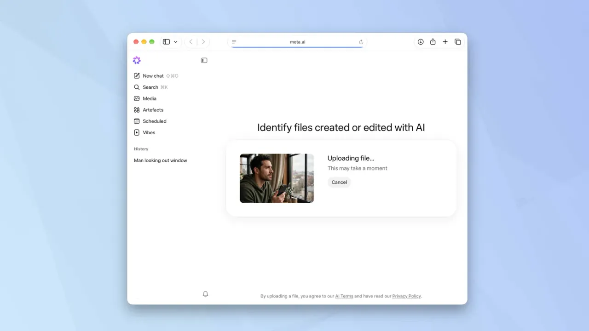Image resolution: width=589 pixels, height=331 pixels.
Task: Open 'Man looking out window' chat history
Action: (x=161, y=160)
